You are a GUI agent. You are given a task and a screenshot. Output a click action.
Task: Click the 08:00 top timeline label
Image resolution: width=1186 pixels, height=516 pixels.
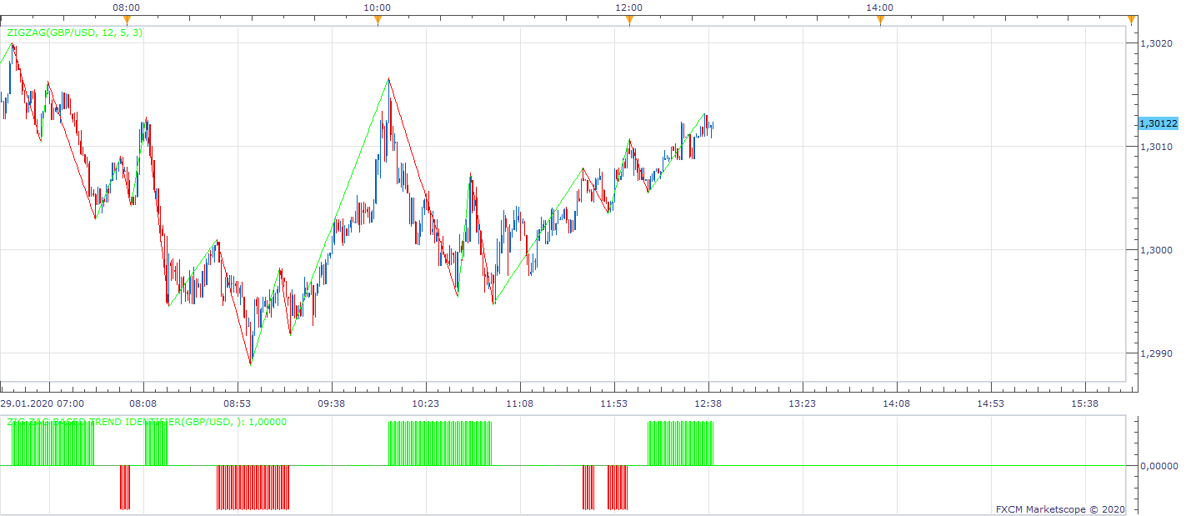point(126,8)
